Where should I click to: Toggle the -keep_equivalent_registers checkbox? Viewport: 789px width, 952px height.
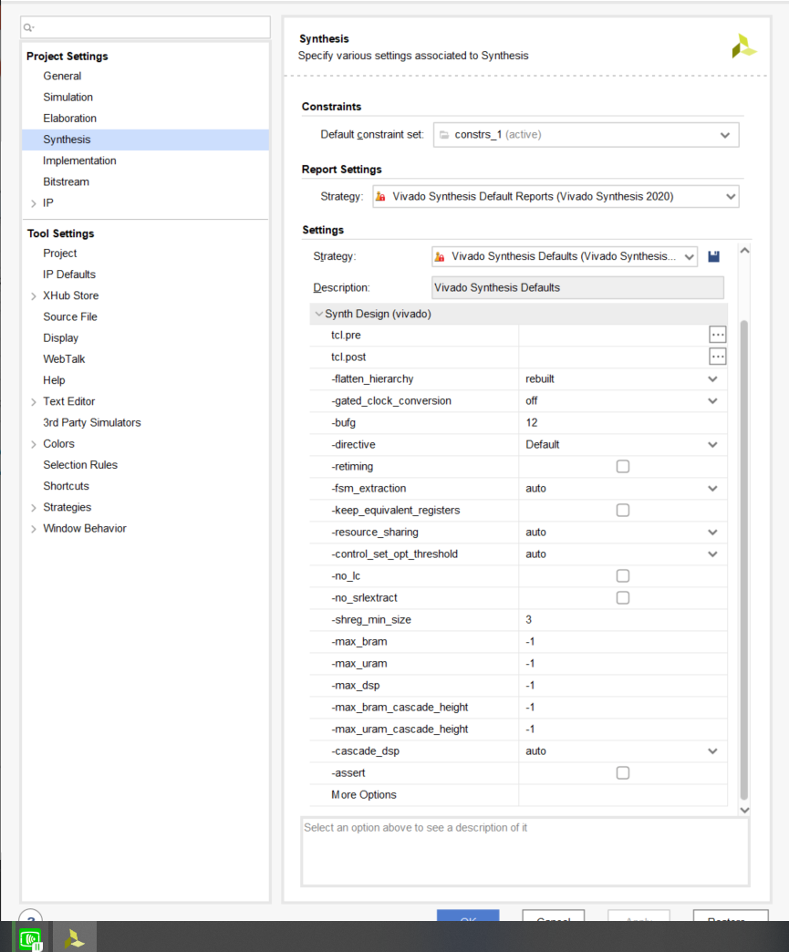point(623,510)
